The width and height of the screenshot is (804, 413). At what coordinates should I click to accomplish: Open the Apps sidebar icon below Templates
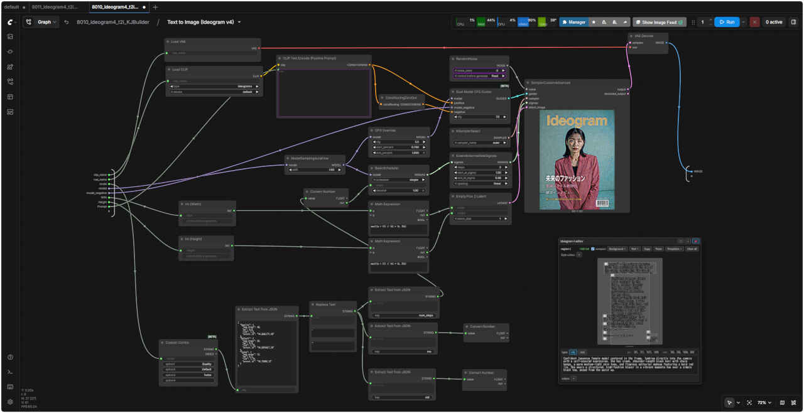coord(10,112)
